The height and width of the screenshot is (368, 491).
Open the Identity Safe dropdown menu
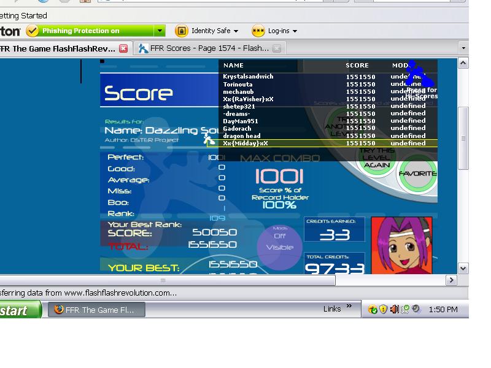coord(215,31)
